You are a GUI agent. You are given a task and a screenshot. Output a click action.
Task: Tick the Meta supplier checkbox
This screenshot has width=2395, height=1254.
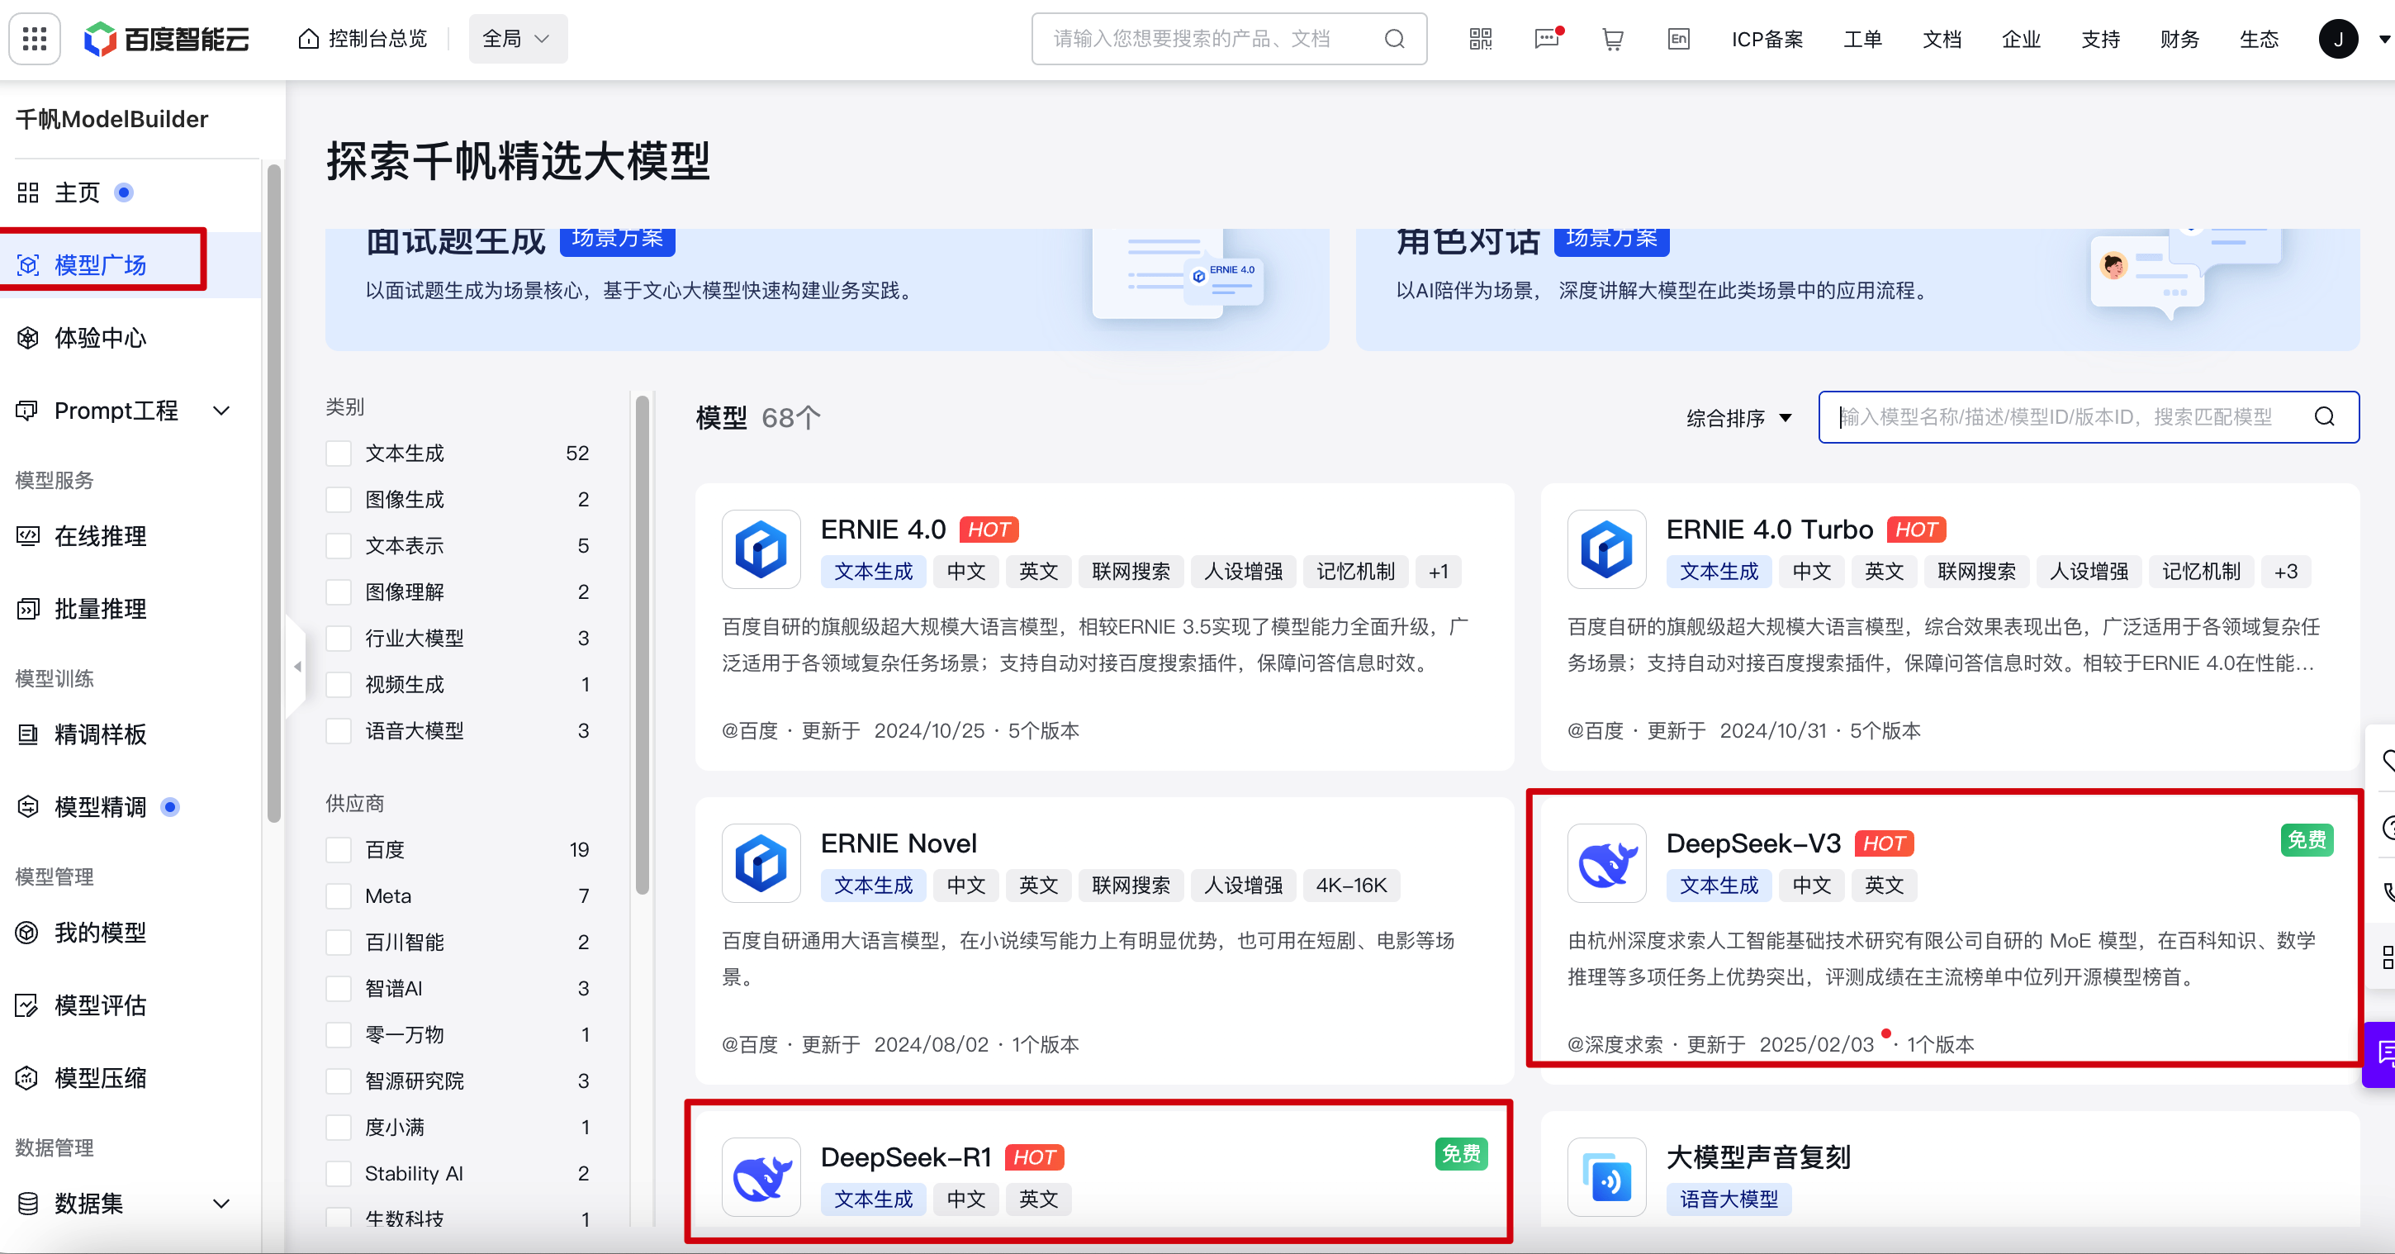339,895
